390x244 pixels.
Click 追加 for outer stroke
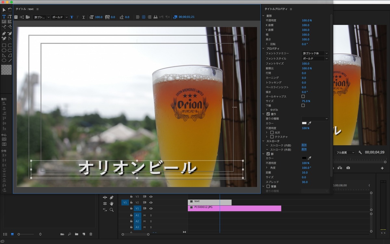coord(304,149)
